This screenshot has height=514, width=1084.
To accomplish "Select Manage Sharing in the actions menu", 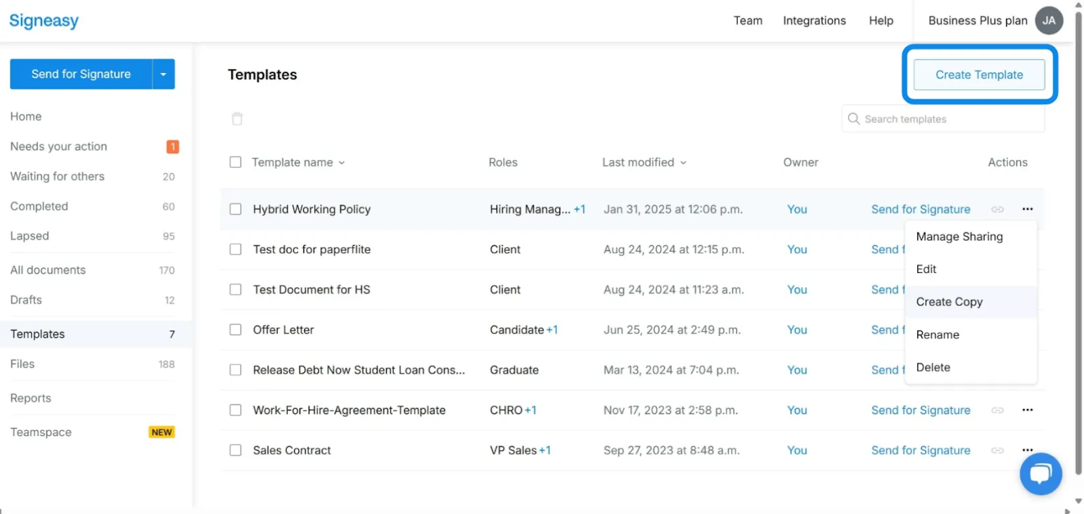I will 959,236.
